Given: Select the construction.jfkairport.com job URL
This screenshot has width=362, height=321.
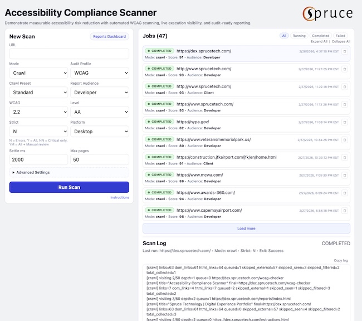Looking at the screenshot, I should [226, 157].
